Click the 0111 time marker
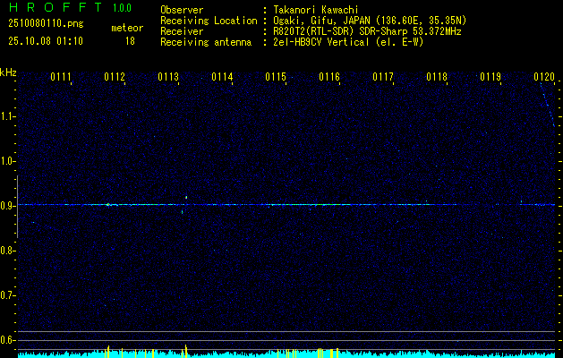Screen dimensions: 563x358 (x=60, y=77)
